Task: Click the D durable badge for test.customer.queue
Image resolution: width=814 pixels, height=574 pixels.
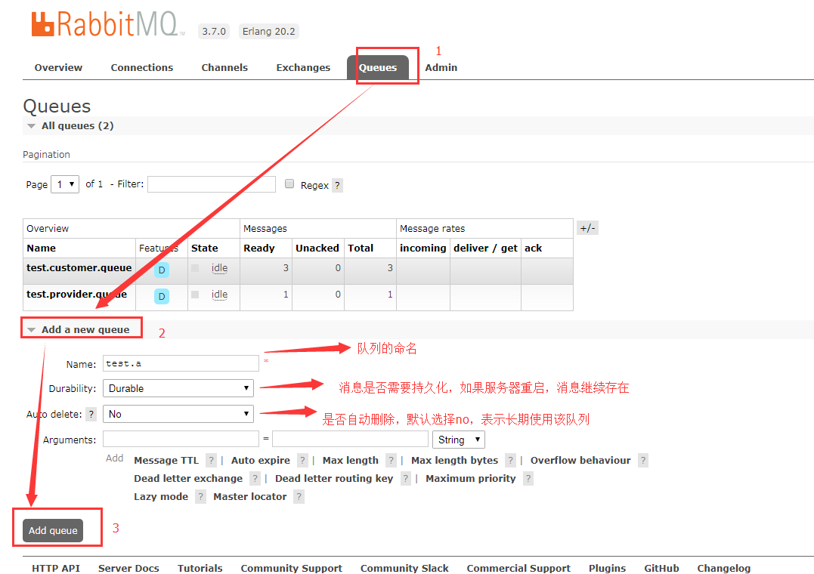Action: coord(162,270)
